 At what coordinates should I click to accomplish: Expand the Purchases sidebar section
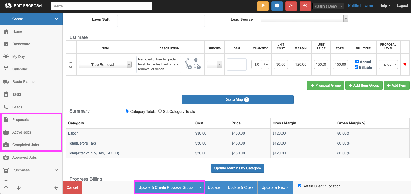[x=56, y=170]
